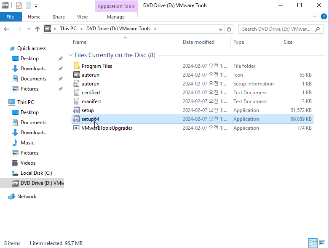Screen dimensions: 329x248
Task: Open Pictures under This PC
Action: pos(29,152)
